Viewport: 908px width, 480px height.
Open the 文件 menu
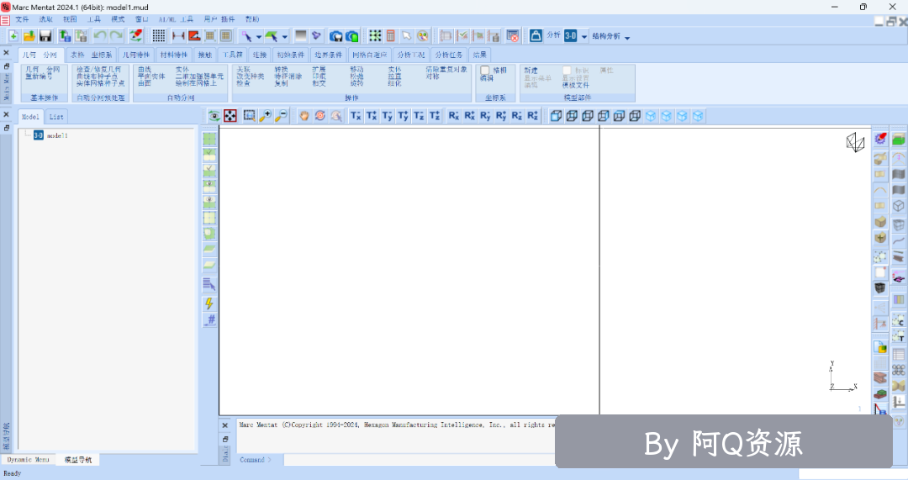click(22, 19)
